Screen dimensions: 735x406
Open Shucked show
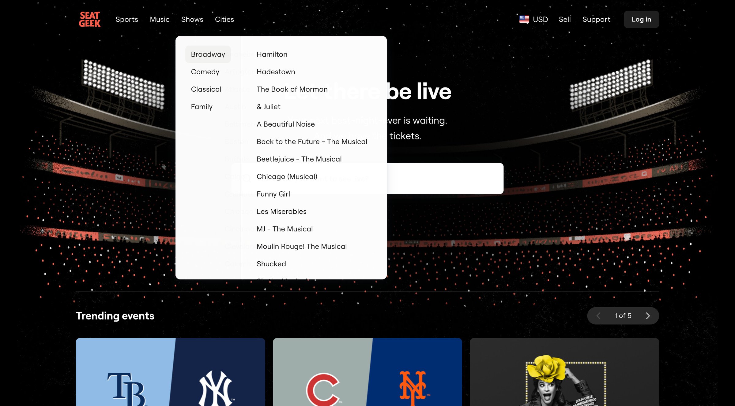point(271,264)
